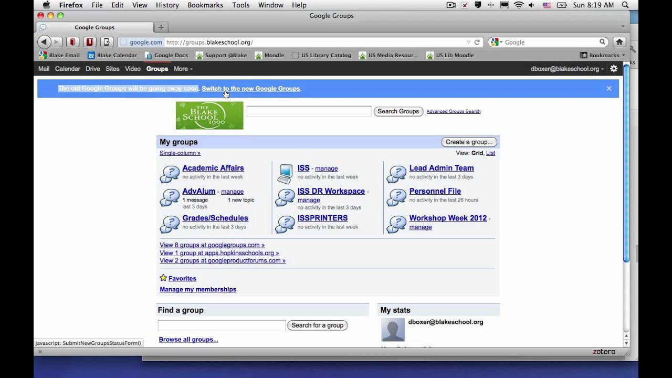Click the Wi-Fi icon in the menu bar
This screenshot has width=672, height=378.
coord(519,5)
